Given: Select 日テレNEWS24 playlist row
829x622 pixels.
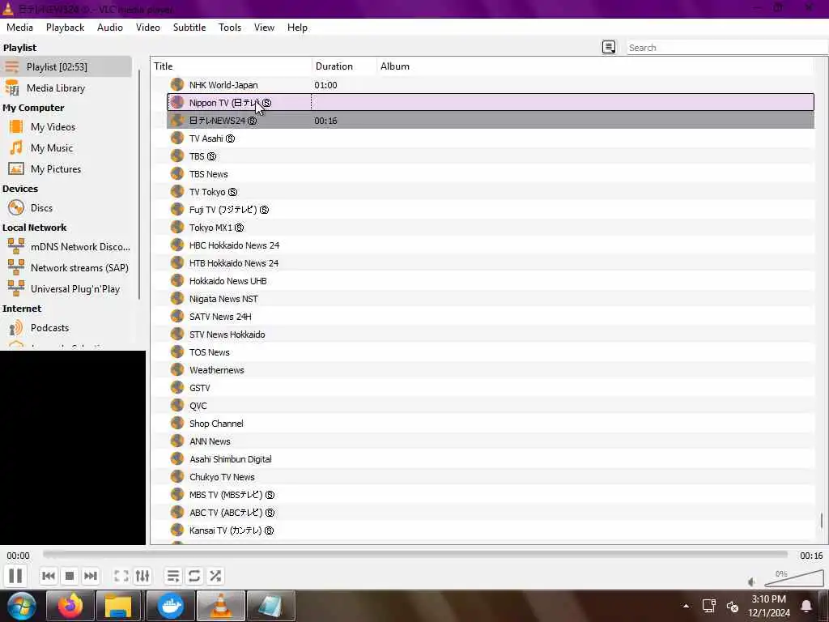Looking at the screenshot, I should tap(490, 121).
